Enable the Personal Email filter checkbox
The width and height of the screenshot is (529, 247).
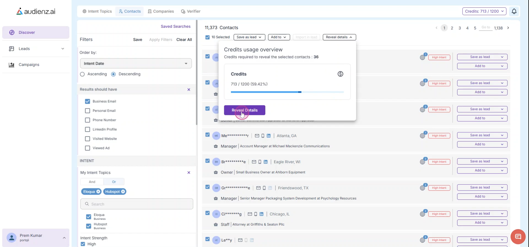tap(88, 111)
